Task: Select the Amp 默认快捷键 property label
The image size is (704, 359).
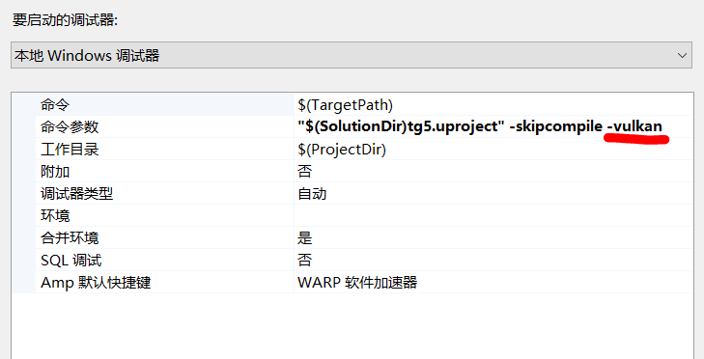Action: click(96, 282)
